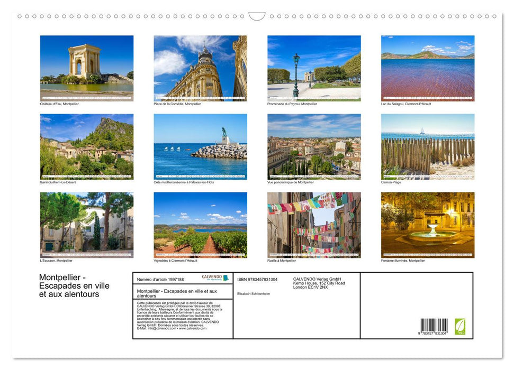Select the Carnon-Plage beach fence photo
This screenshot has width=514, height=370.
point(427,146)
